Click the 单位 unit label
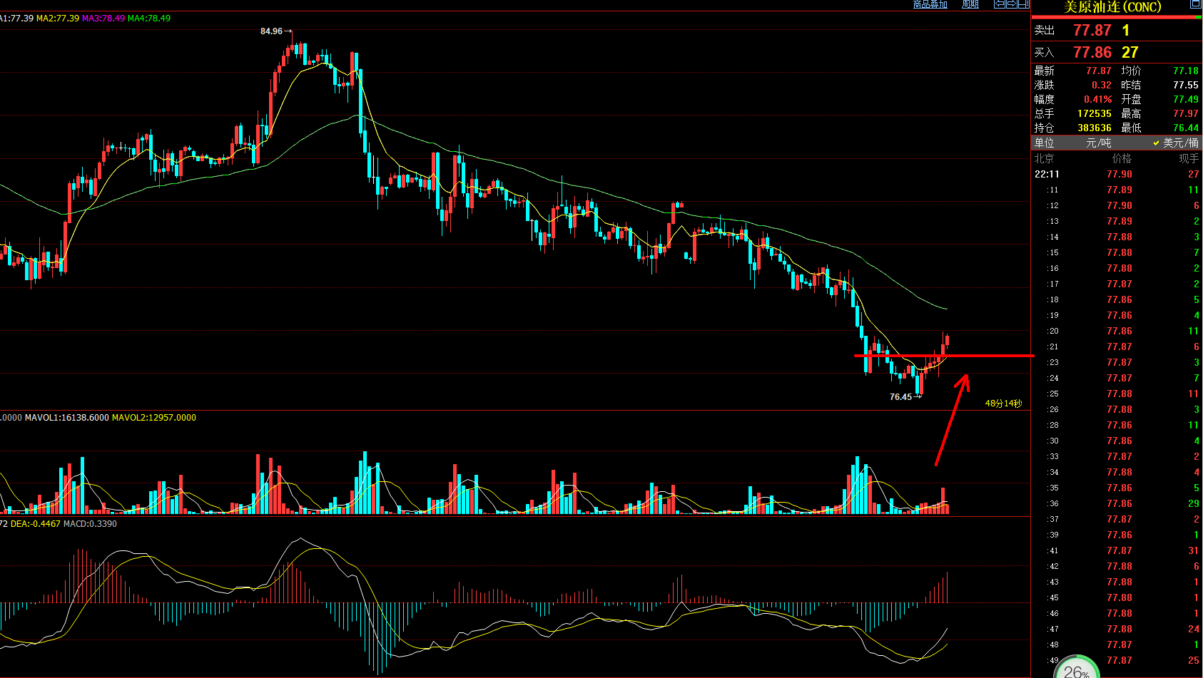1203x678 pixels. click(x=1044, y=143)
